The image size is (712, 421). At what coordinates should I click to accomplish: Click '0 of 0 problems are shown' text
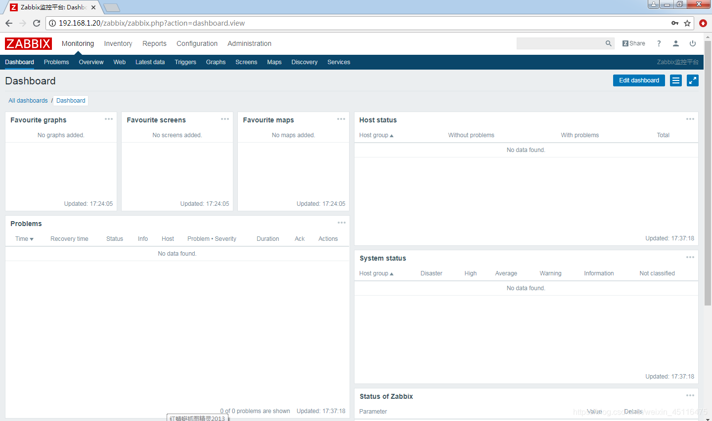coord(255,411)
